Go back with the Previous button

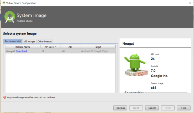(x=120, y=108)
